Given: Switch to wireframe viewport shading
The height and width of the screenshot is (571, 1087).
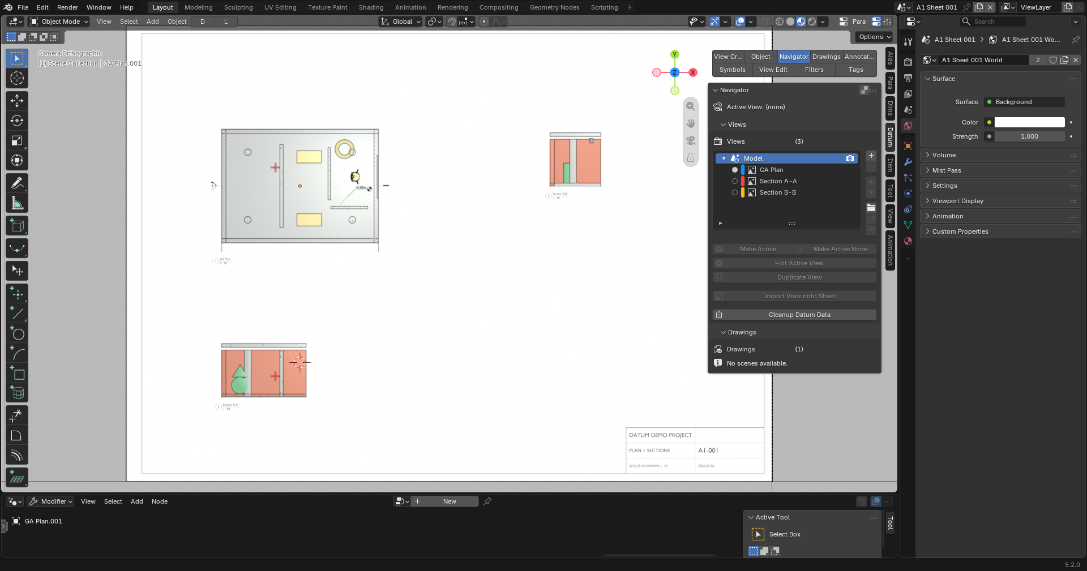Looking at the screenshot, I should (x=780, y=22).
